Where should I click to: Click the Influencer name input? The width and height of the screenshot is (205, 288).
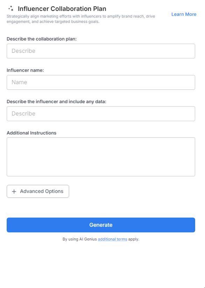[x=101, y=82]
